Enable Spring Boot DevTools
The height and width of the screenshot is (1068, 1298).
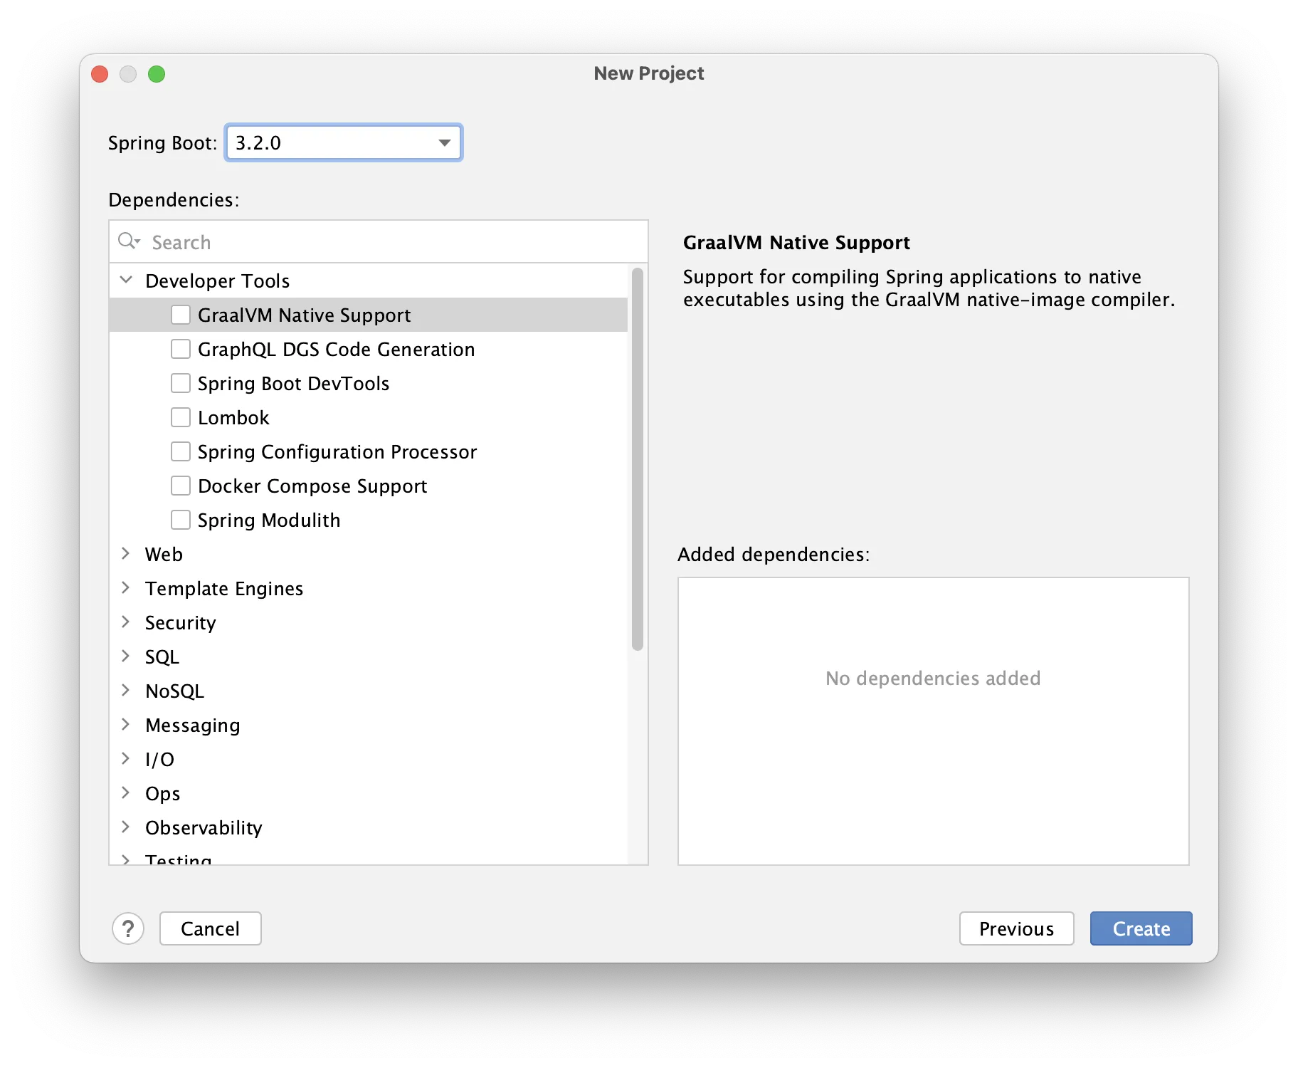coord(181,382)
